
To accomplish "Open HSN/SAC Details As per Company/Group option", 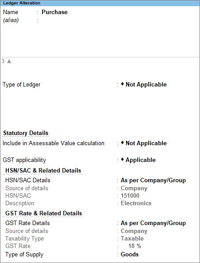I will point(153,180).
